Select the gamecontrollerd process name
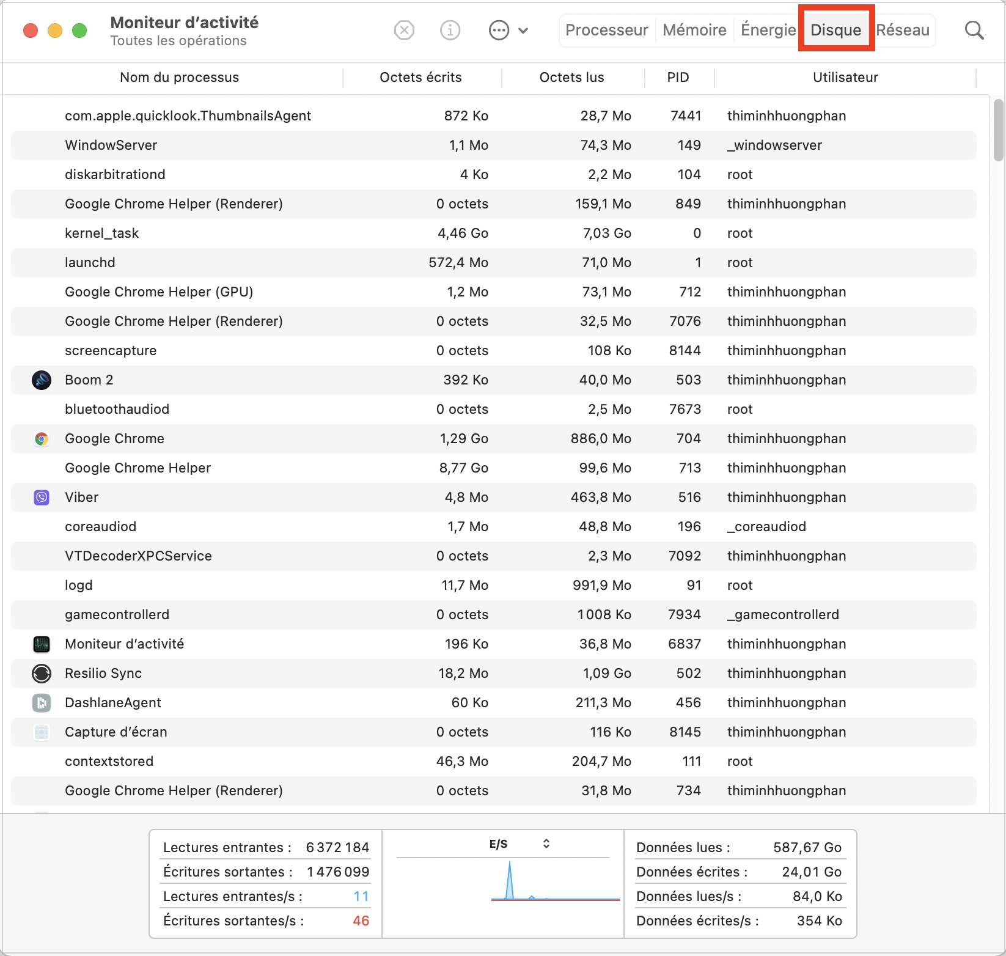Screen dimensions: 1006x956 [117, 615]
